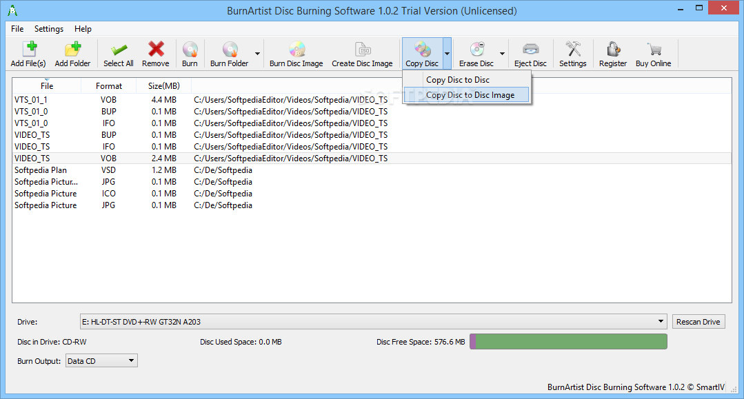Sort by the File column header
The image size is (744, 399).
click(x=47, y=86)
